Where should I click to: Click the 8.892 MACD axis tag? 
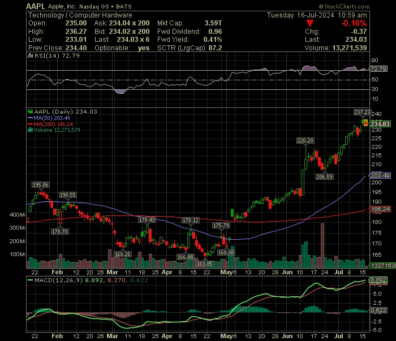(x=378, y=280)
